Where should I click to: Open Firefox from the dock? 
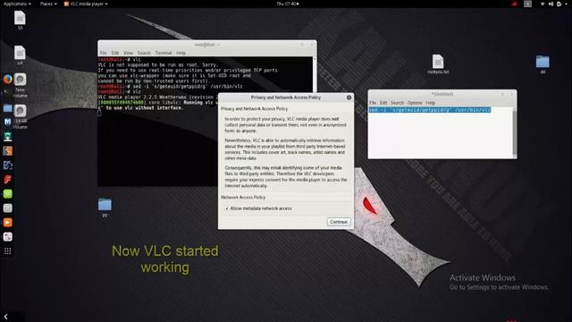8,80
